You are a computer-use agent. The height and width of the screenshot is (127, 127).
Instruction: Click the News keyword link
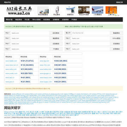click(x=52, y=115)
